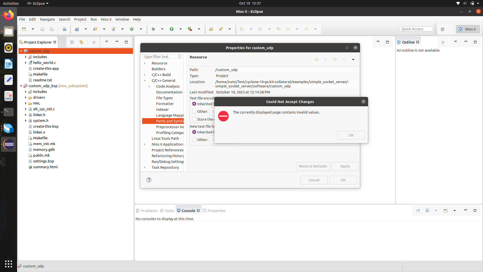Screen dimensions: 483x272
Task: Click the green Run toolbar icon
Action: (x=172, y=29)
